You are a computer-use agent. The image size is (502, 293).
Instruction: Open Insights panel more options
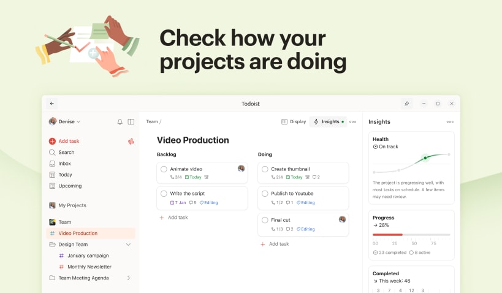[x=450, y=122]
